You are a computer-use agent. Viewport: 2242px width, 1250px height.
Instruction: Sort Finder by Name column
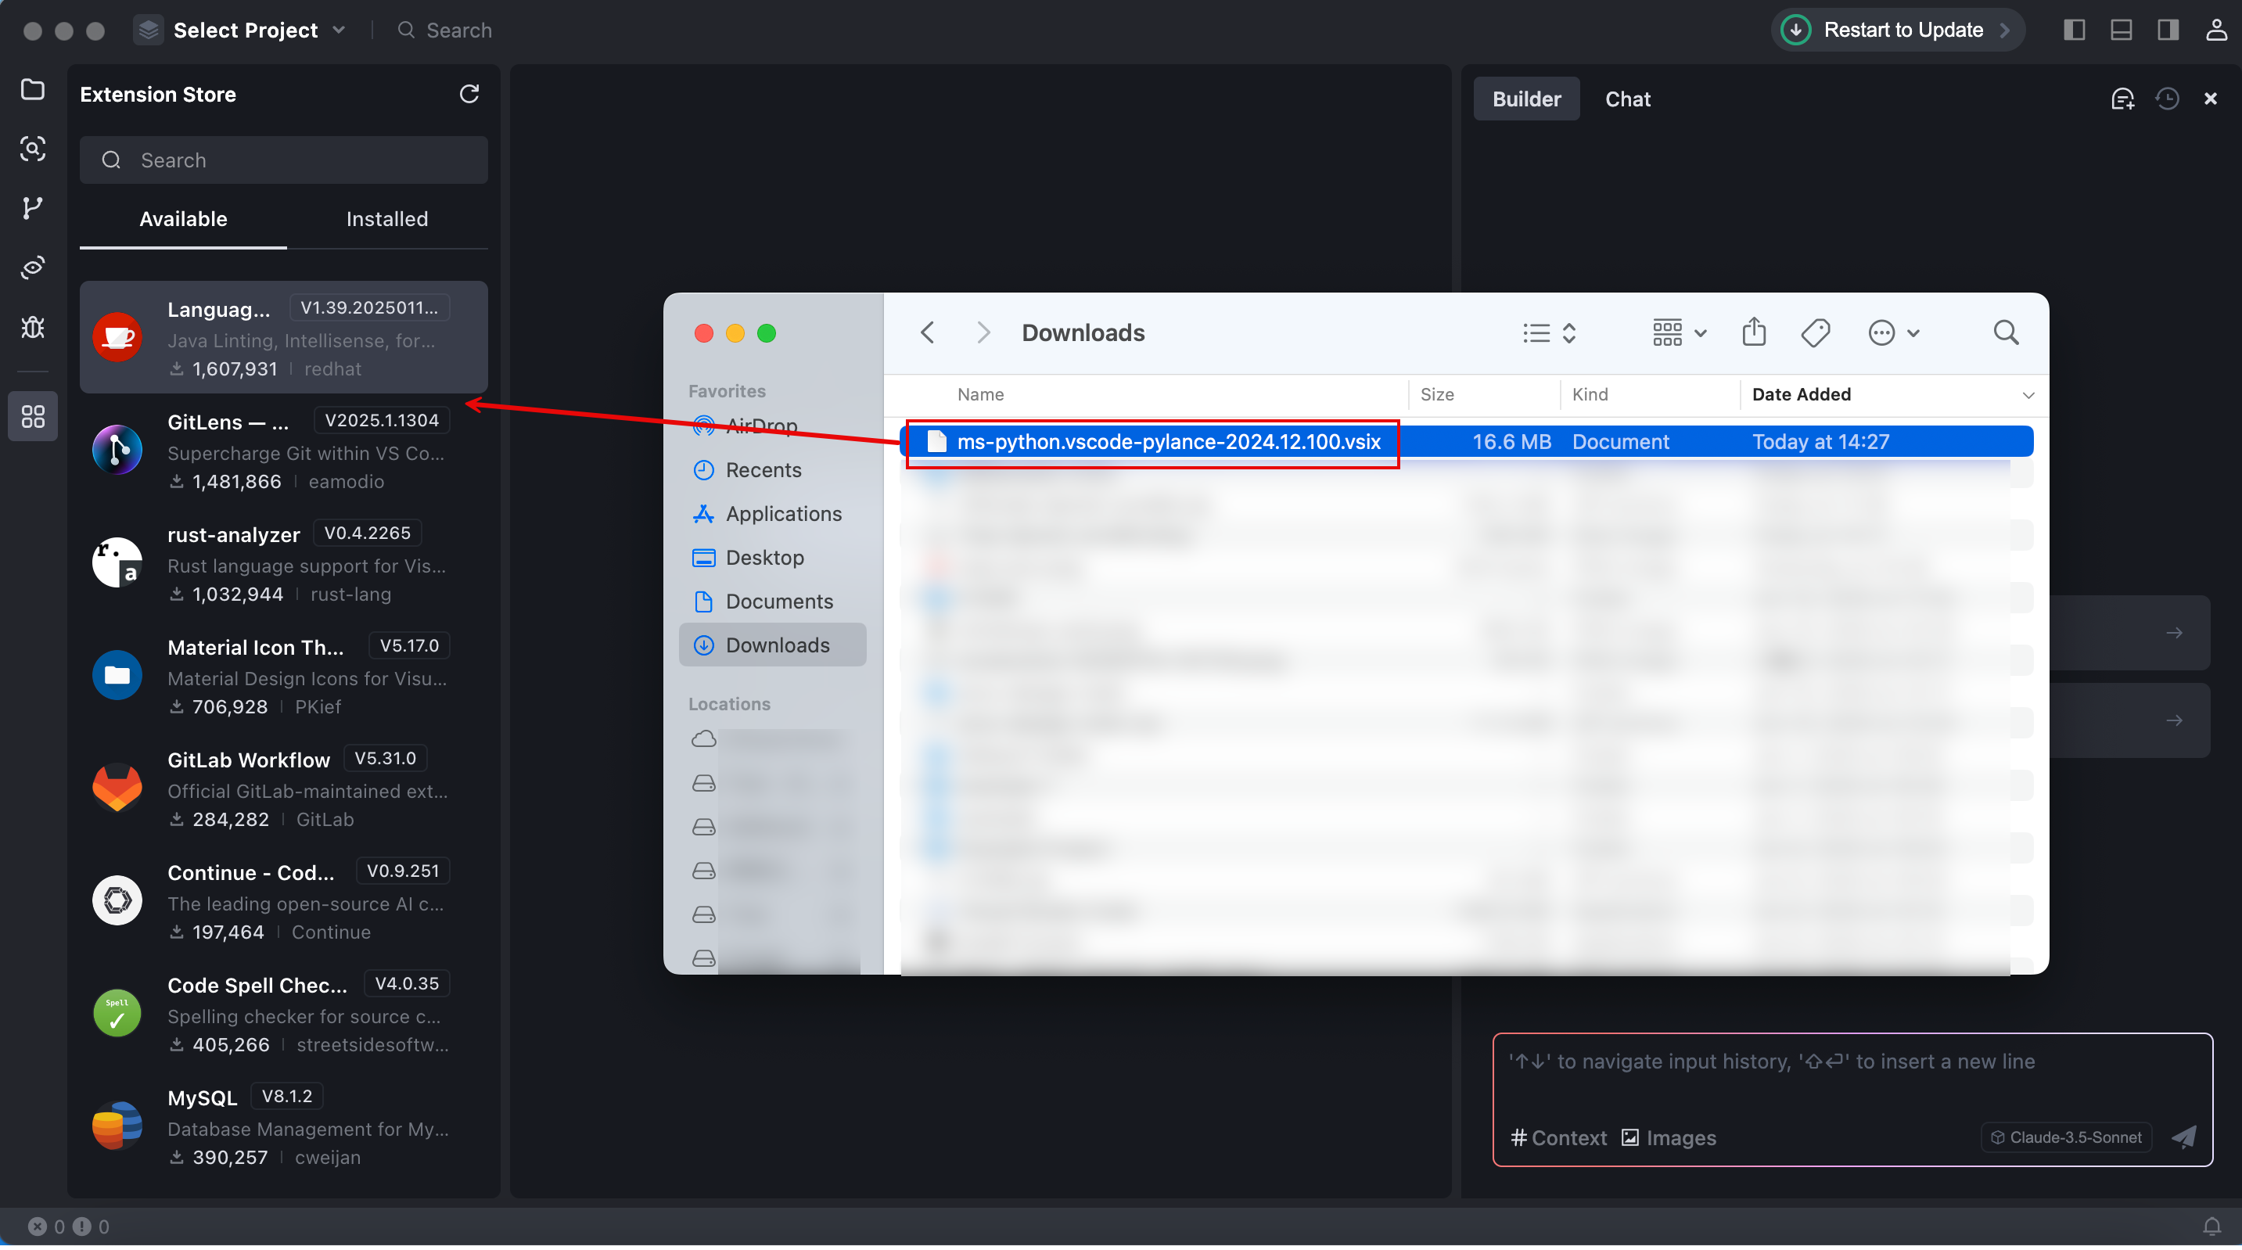click(980, 395)
